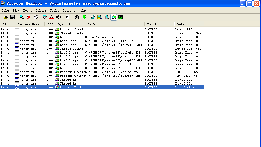Toggle Show Profiling Events graph icon

(120, 17)
